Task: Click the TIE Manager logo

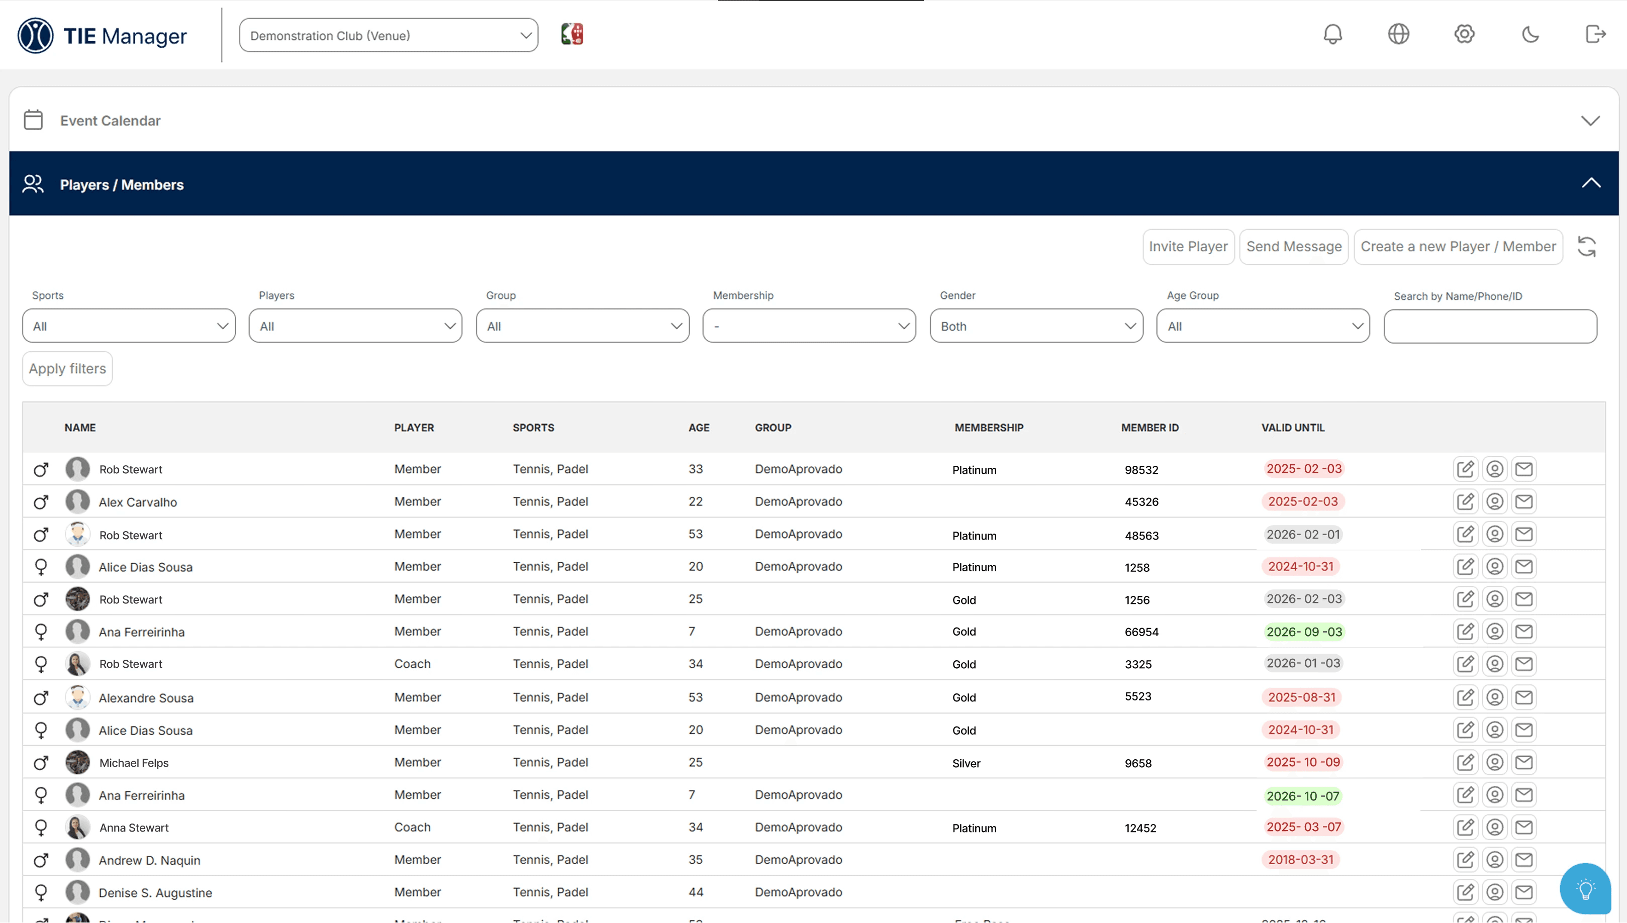Action: (102, 36)
